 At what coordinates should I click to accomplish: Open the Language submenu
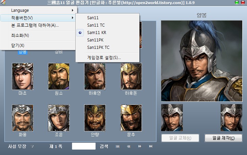tap(38, 10)
